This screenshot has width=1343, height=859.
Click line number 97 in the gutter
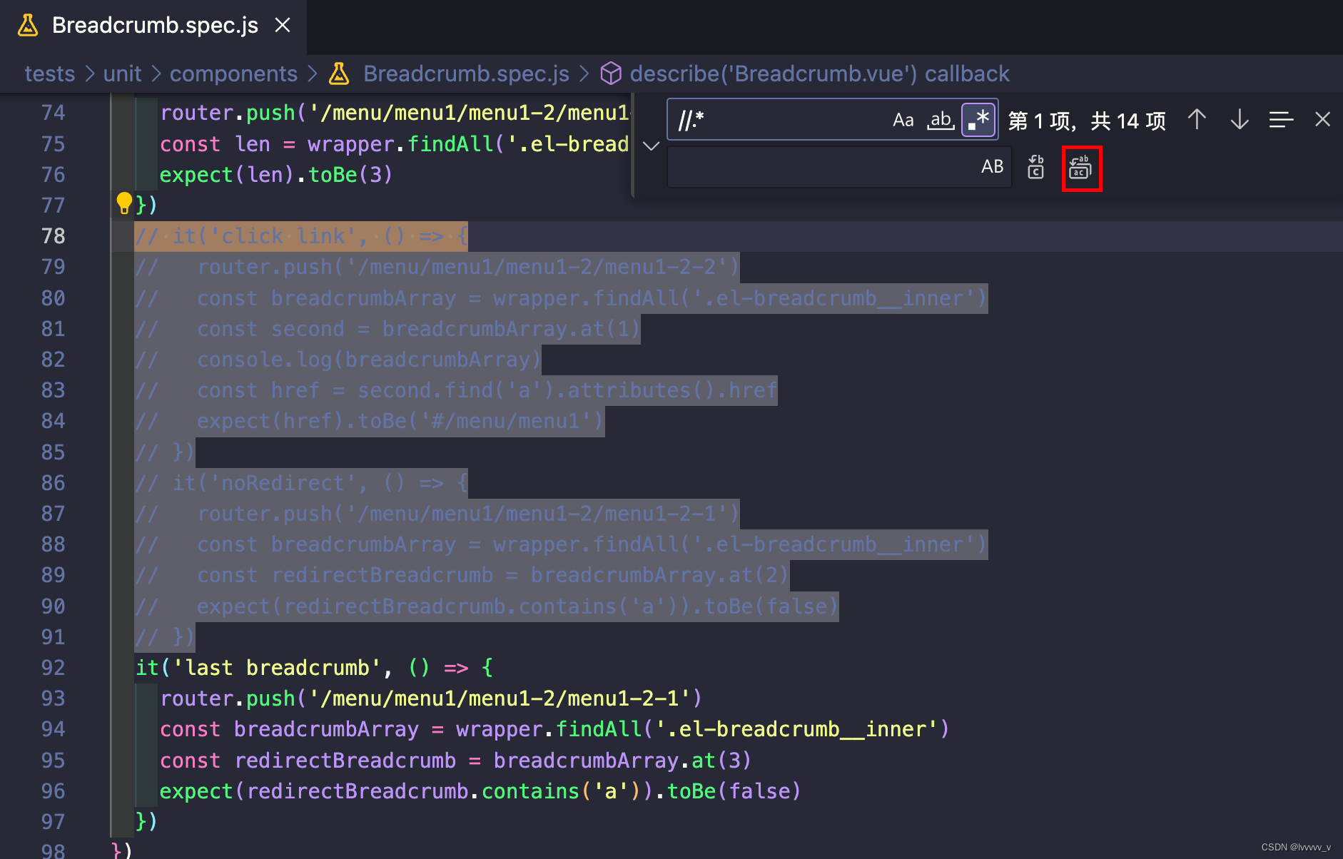(54, 822)
